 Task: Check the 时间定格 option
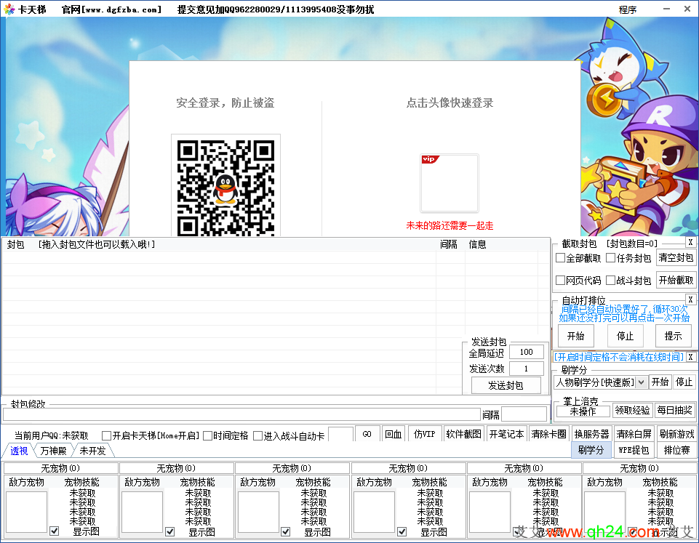(x=207, y=436)
